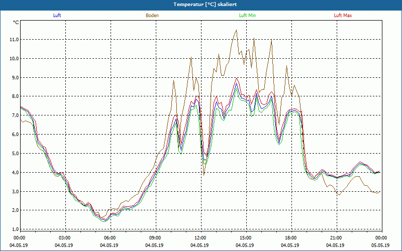Click the 18:00 time axis label
402x251 pixels.
291,238
